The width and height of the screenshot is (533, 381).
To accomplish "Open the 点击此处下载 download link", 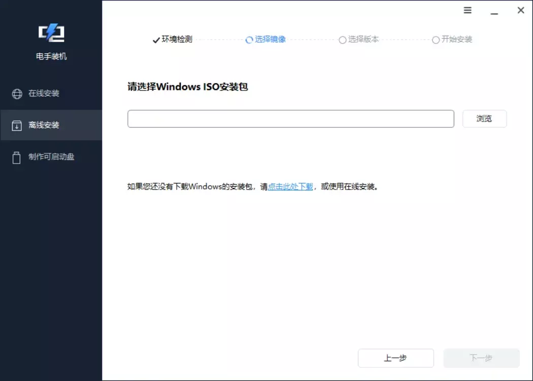I will (290, 186).
